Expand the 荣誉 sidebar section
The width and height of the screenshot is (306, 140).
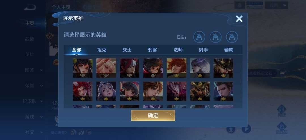(x=34, y=86)
